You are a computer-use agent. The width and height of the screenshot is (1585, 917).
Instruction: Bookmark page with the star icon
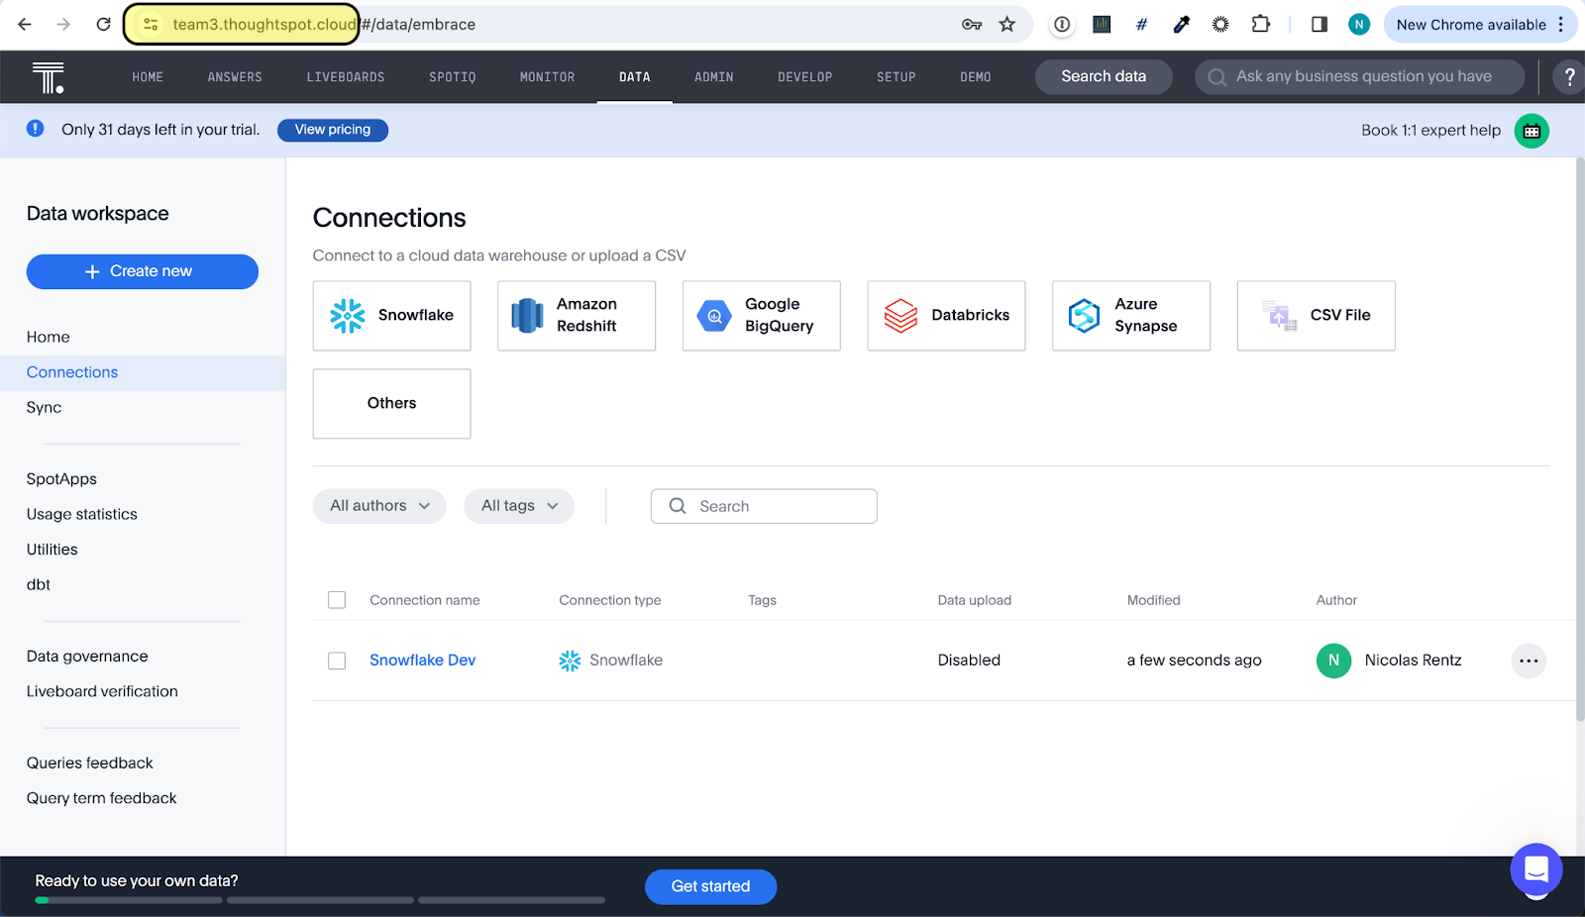click(1007, 25)
